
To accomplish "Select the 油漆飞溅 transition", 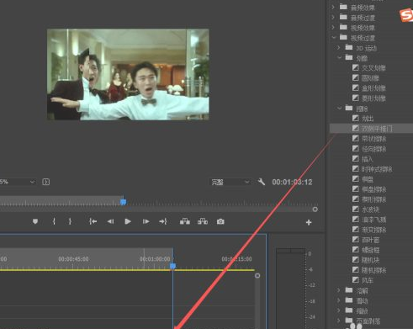I will 373,220.
